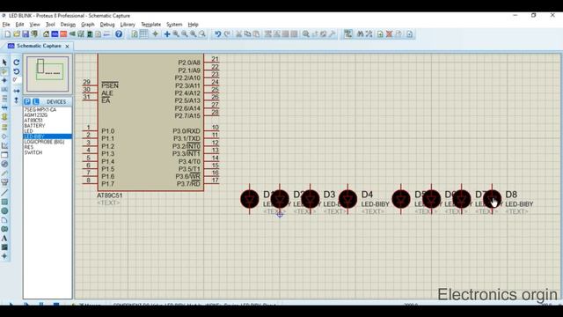Close the Schematic Capture tab
This screenshot has width=563, height=317.
(67, 47)
